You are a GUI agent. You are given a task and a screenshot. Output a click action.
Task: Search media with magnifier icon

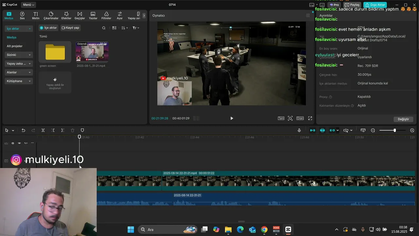[104, 28]
